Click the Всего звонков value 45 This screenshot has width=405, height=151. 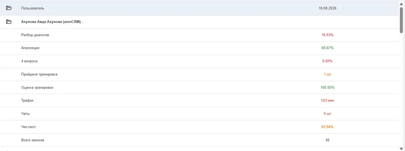[328, 140]
